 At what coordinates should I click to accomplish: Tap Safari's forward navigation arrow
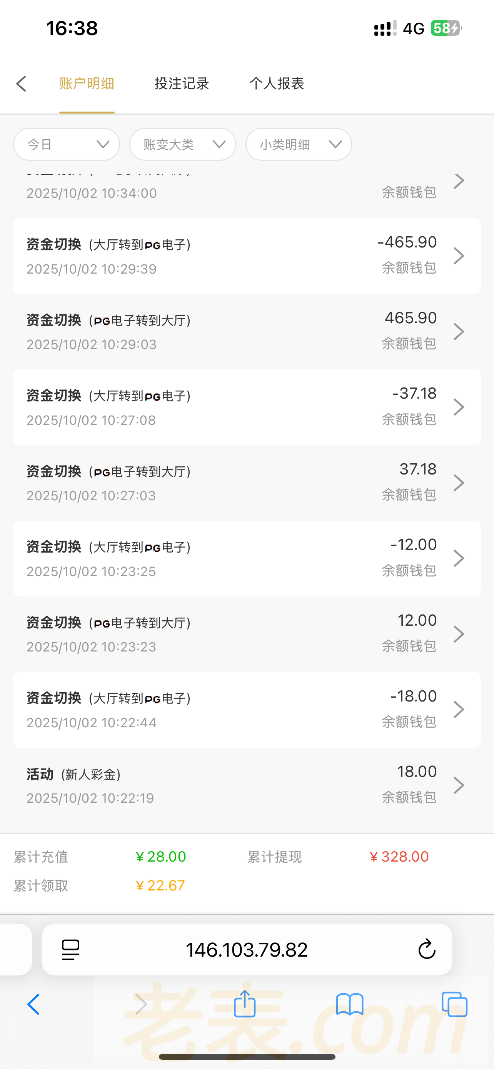click(141, 1004)
